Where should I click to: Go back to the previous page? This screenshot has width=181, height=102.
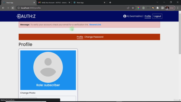coord(3,8)
